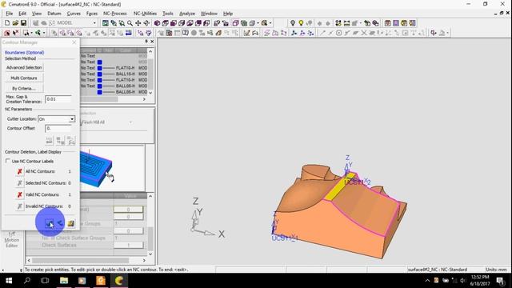Click the middle icon under Contour Offset
The width and height of the screenshot is (512, 288).
[x=60, y=141]
